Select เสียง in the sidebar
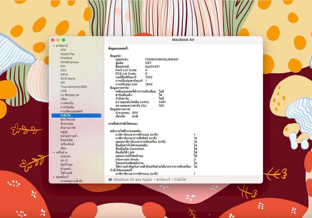This screenshot has width=312, height=218. click(x=63, y=148)
